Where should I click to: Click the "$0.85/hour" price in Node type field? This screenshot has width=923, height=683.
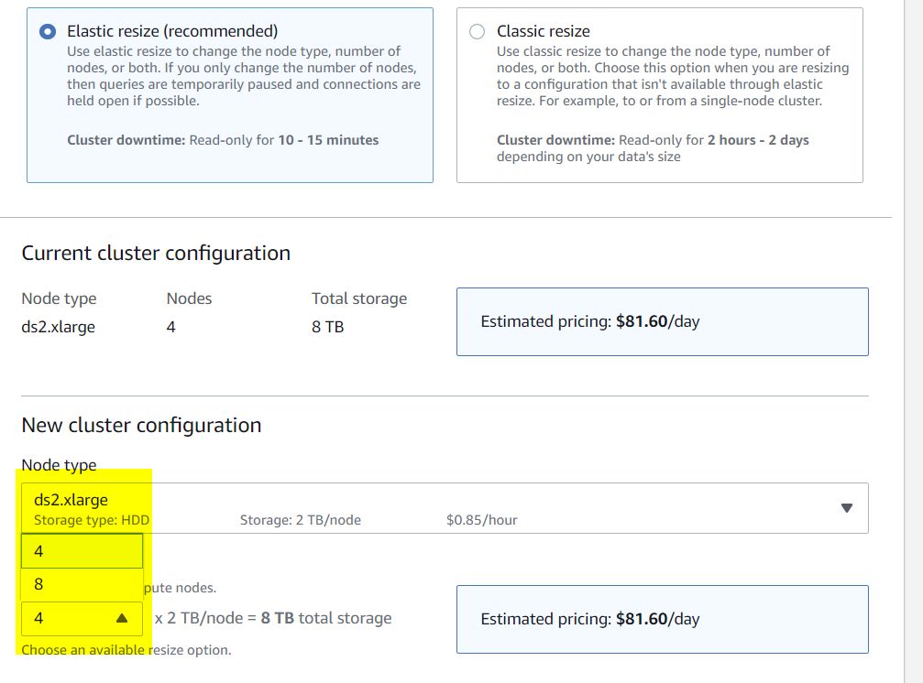481,520
